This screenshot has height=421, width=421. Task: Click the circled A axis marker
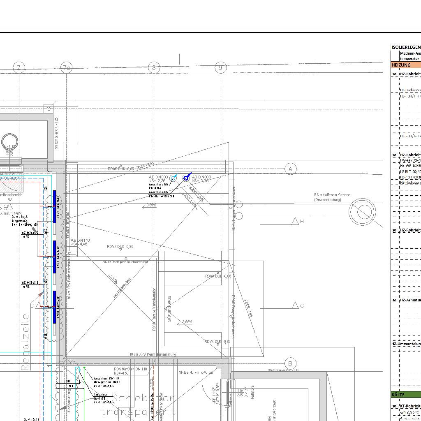(290, 169)
